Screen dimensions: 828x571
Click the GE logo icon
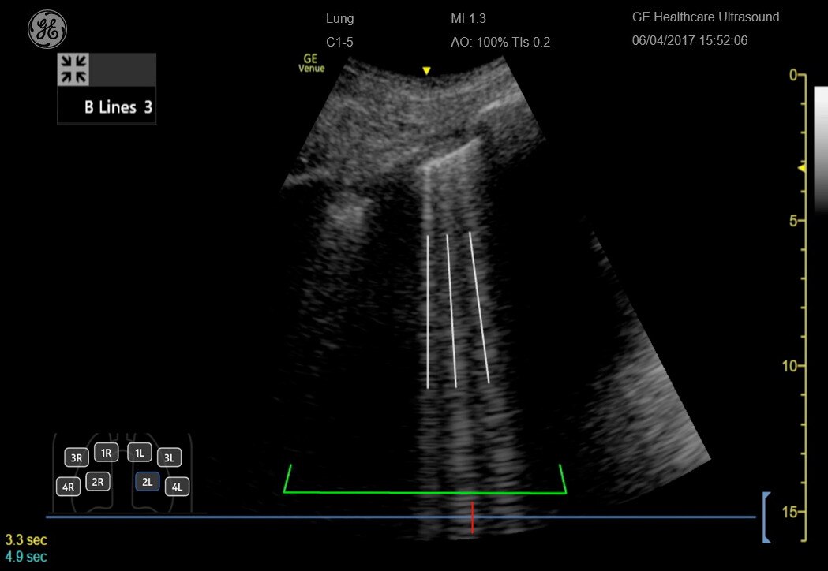tap(47, 29)
